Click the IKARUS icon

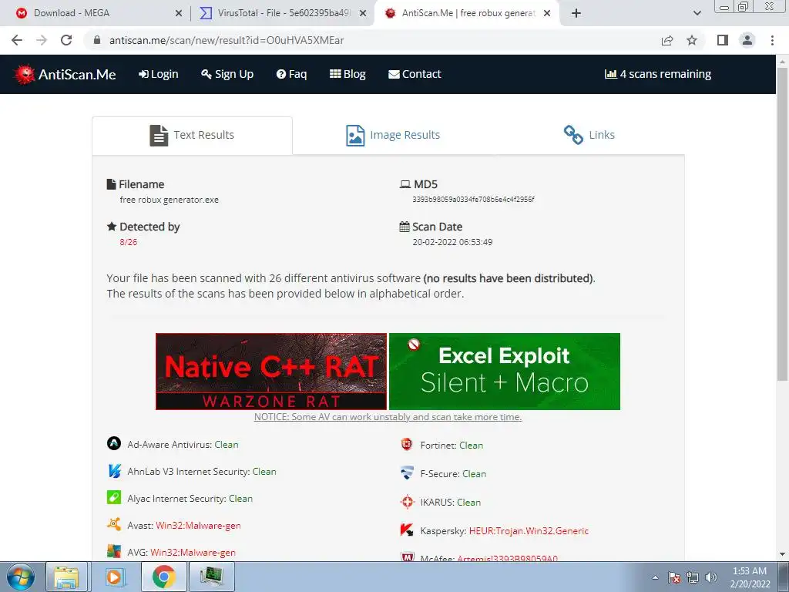[x=407, y=501]
